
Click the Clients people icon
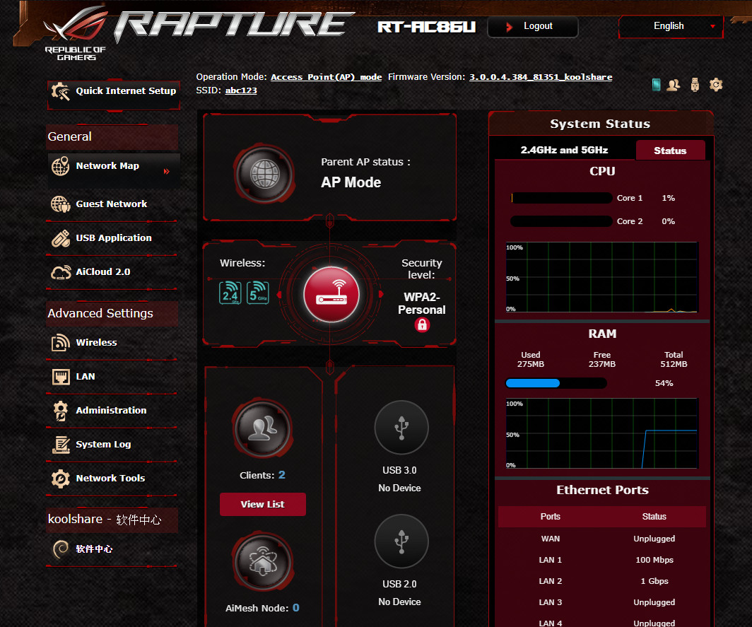262,428
